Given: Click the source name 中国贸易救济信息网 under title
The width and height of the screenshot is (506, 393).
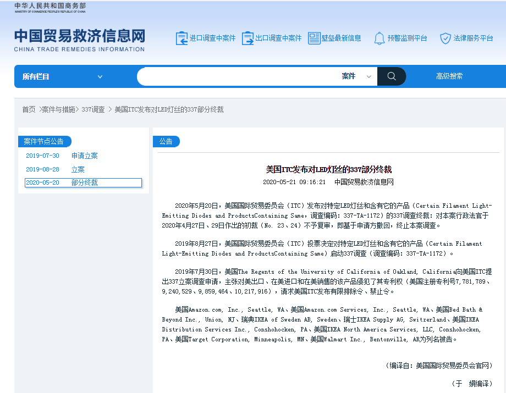Looking at the screenshot, I should (x=364, y=182).
